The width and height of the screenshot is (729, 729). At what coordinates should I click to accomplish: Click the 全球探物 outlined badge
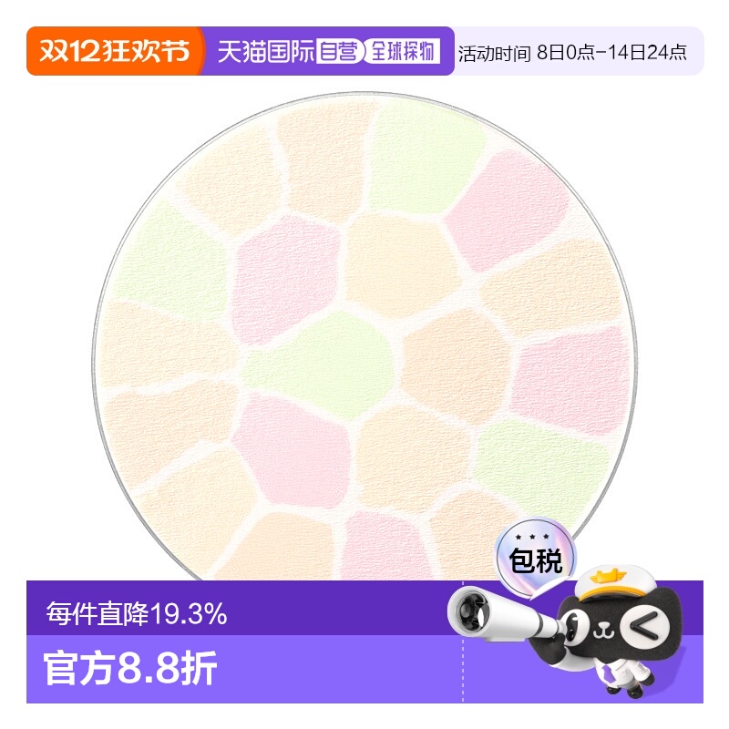tap(402, 51)
